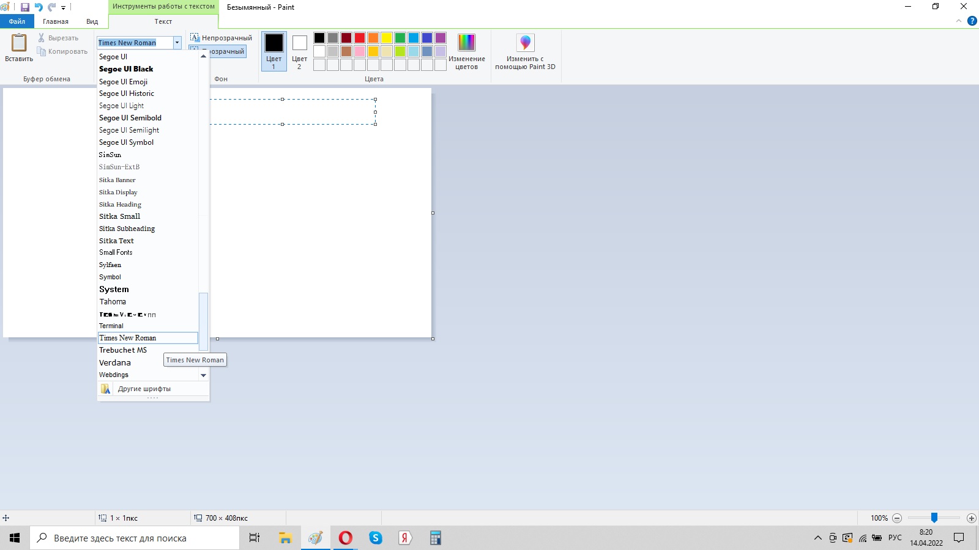Select the green palette swatch

tap(400, 38)
